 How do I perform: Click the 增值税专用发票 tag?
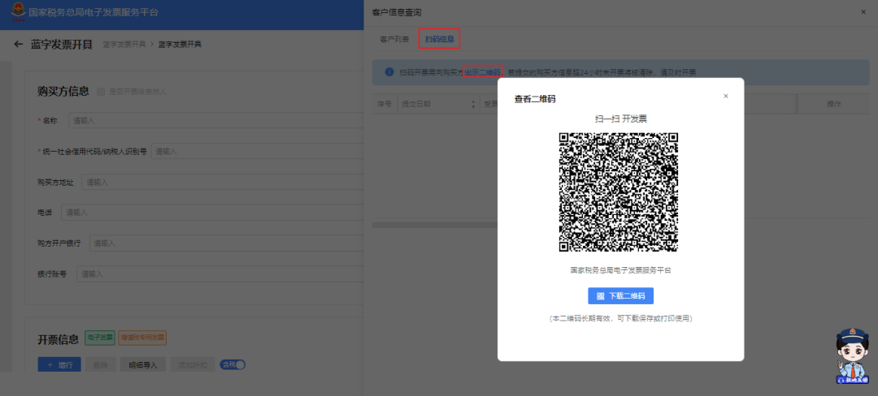142,338
